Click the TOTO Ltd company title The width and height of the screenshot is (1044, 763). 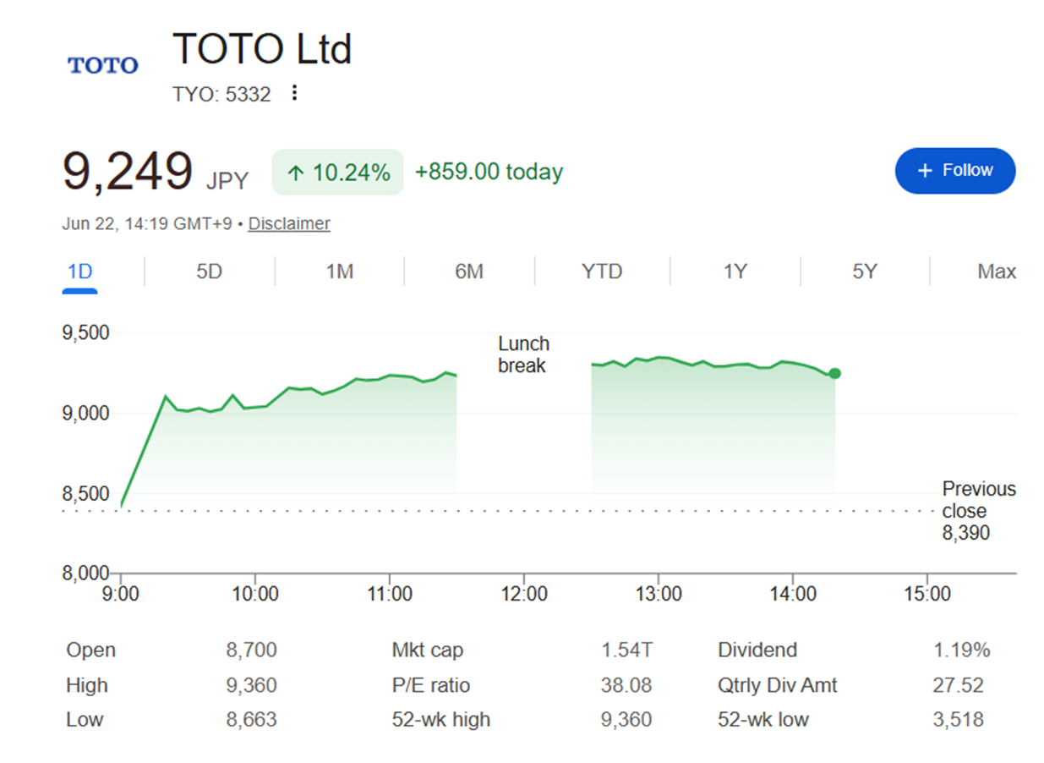262,48
